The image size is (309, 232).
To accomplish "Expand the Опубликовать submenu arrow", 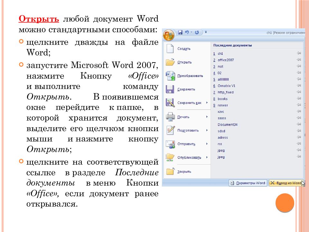I will pos(207,157).
